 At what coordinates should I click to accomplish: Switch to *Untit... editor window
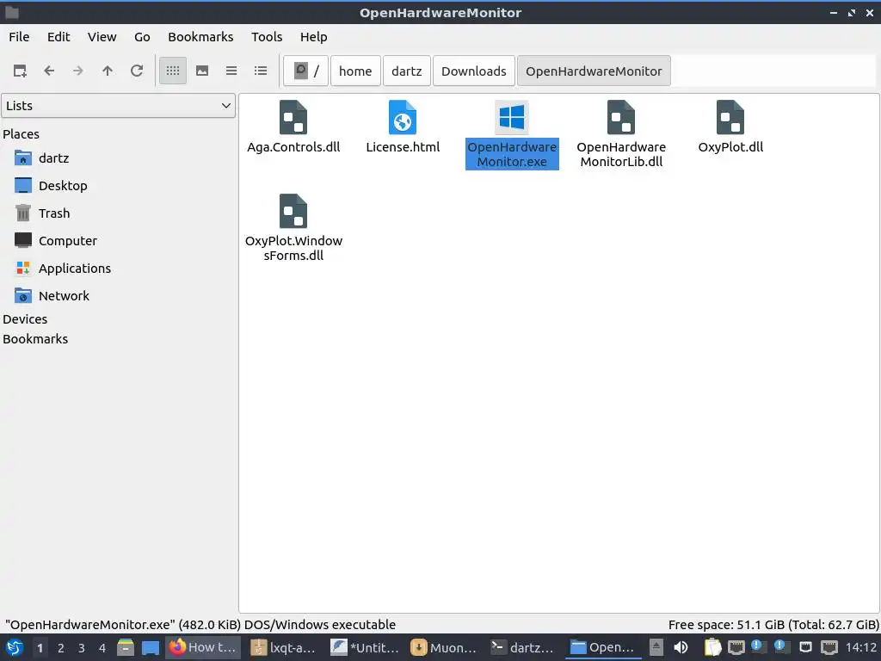click(364, 647)
